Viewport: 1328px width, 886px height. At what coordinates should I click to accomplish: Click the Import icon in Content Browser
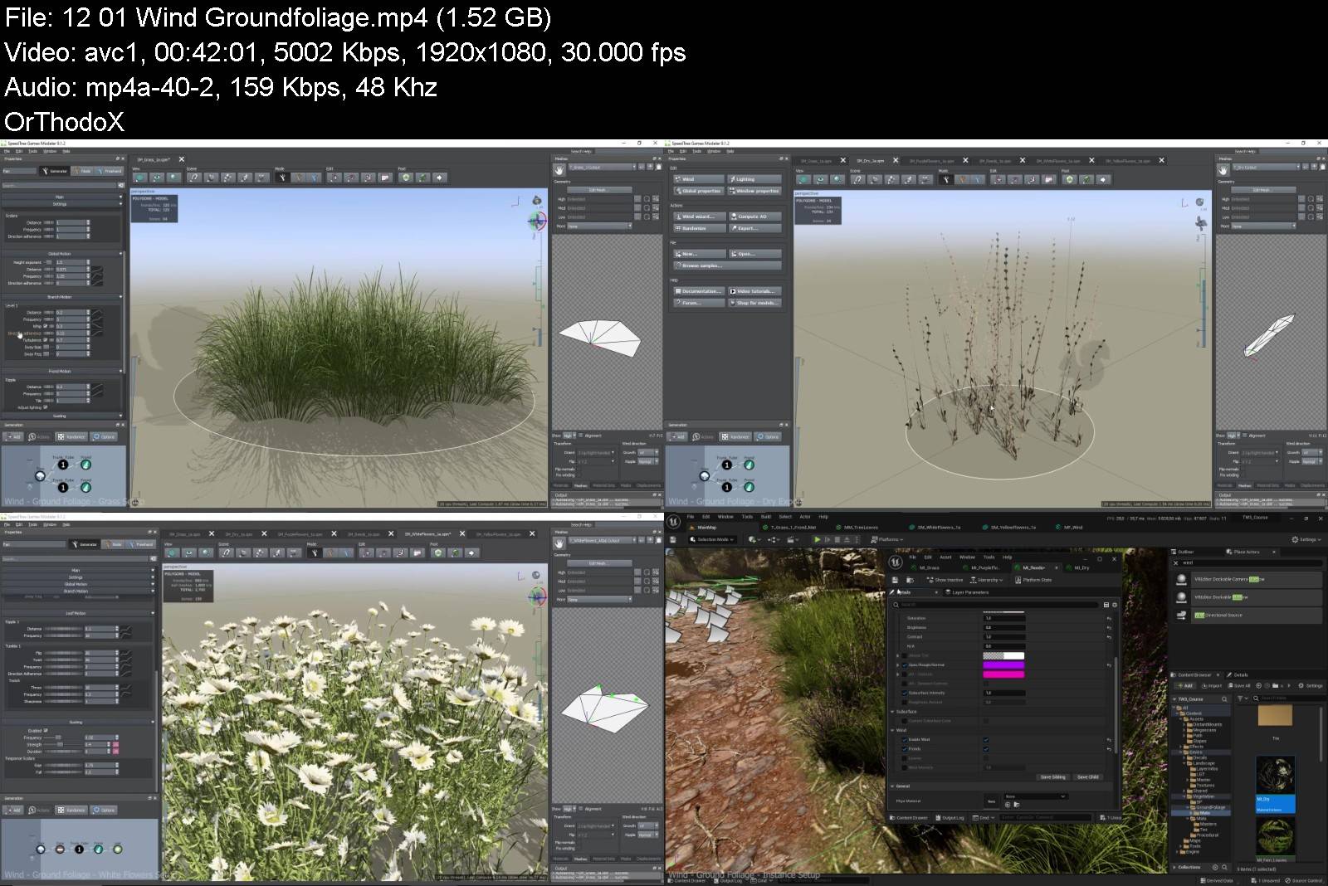click(1211, 685)
